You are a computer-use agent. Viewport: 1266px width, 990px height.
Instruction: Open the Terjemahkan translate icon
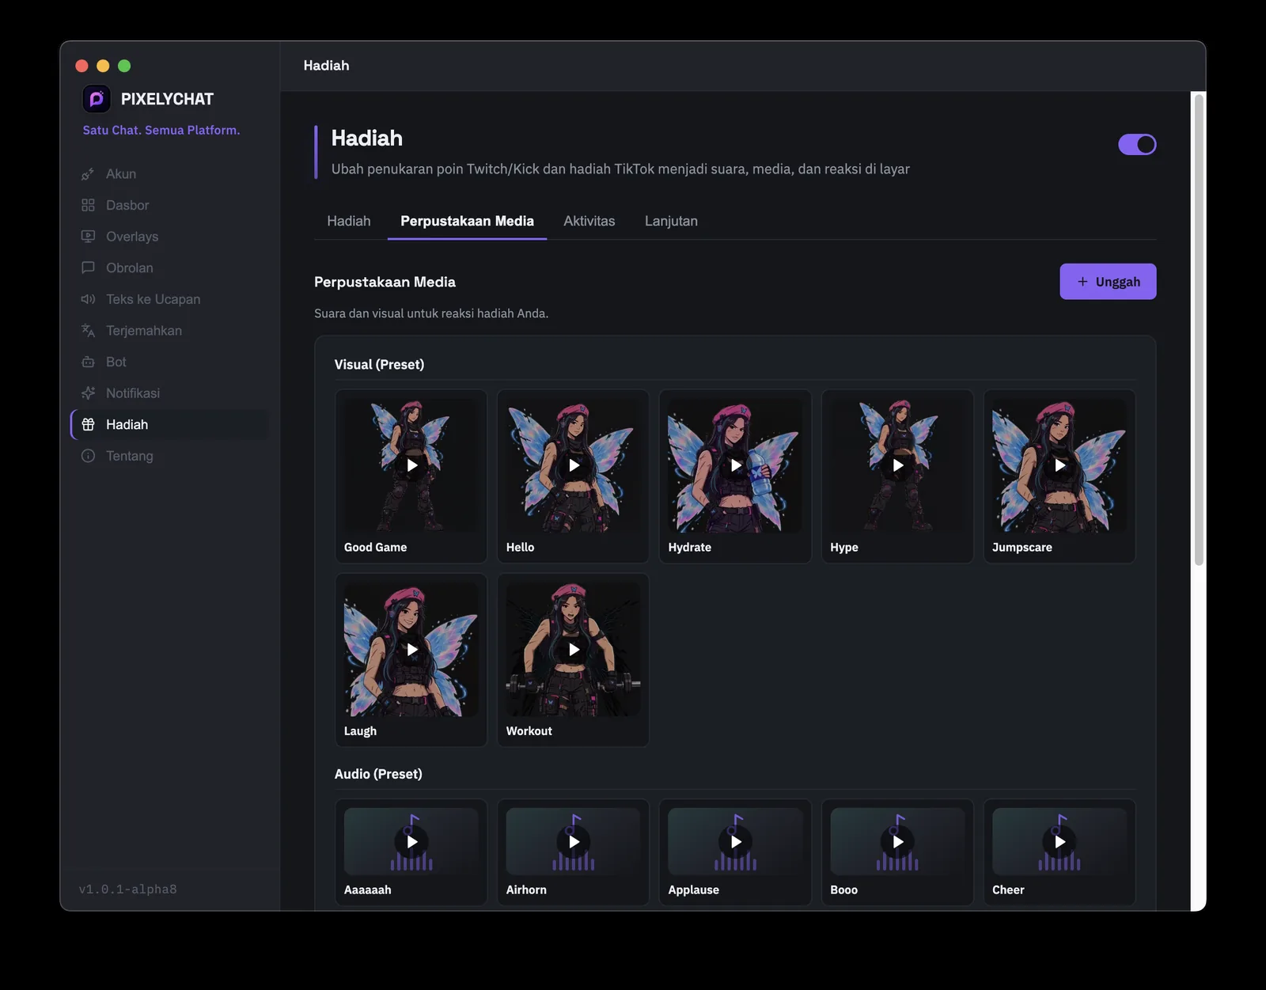[x=88, y=331]
